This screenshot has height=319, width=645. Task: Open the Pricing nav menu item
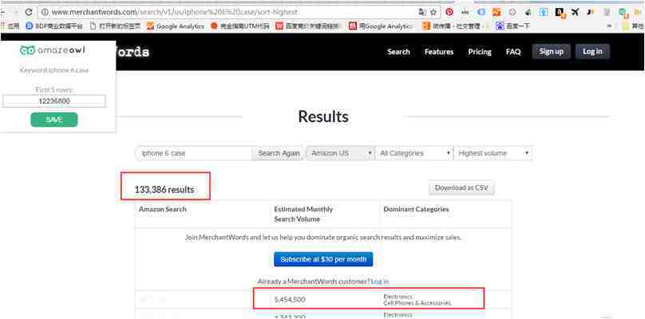click(x=480, y=52)
